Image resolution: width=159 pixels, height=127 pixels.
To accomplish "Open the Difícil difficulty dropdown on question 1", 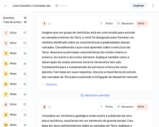I will [142, 23].
